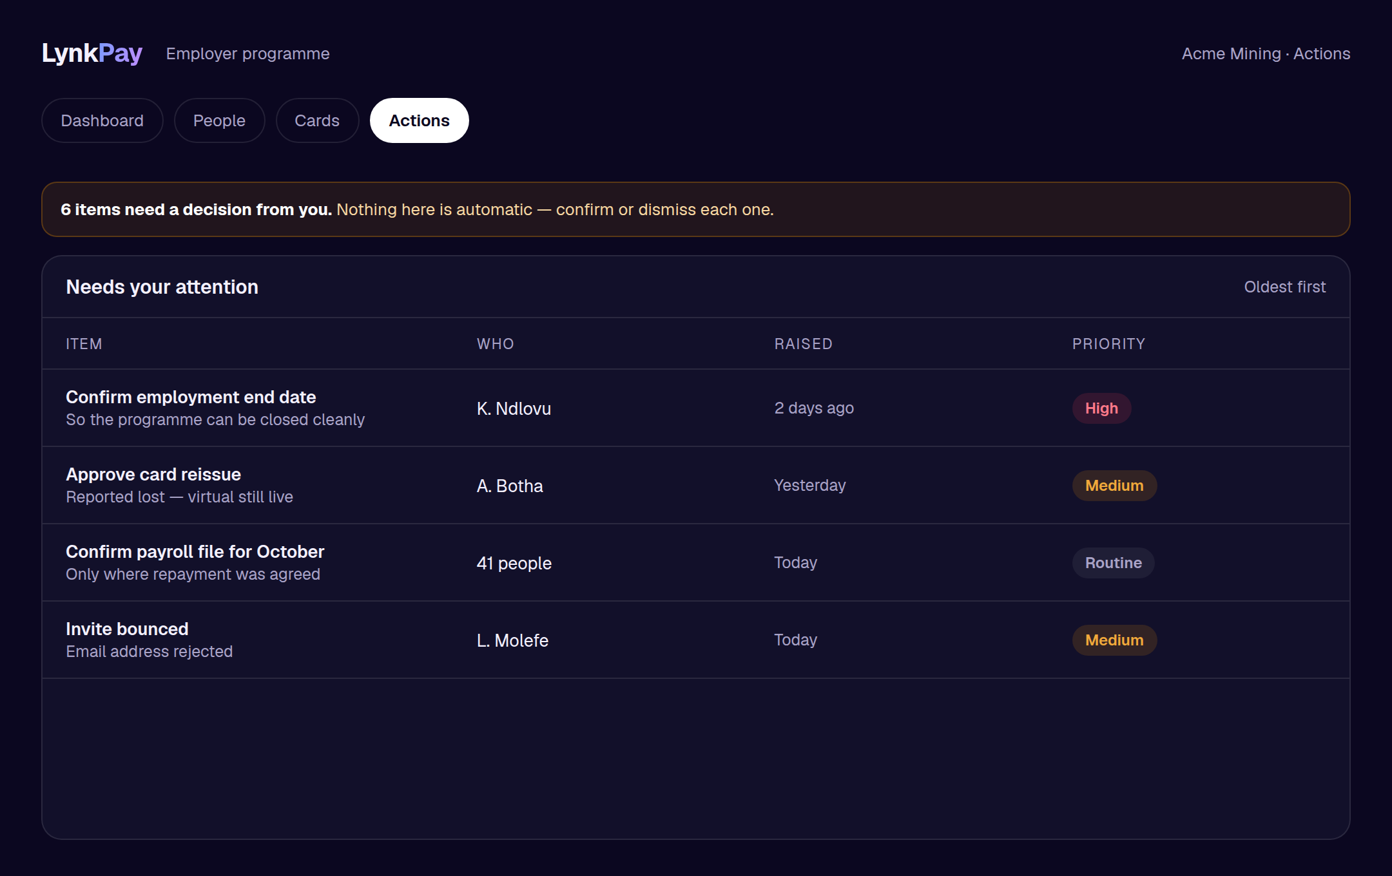Click the name L. Molefe
The width and height of the screenshot is (1392, 876).
(x=512, y=640)
